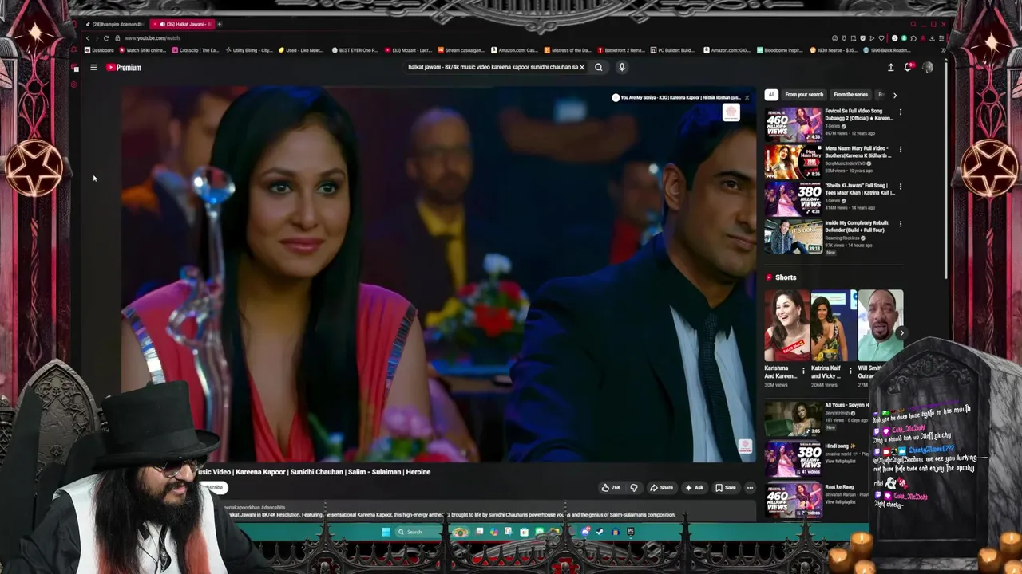The height and width of the screenshot is (574, 1022).
Task: Go back with the browser back arrow
Action: 88,38
